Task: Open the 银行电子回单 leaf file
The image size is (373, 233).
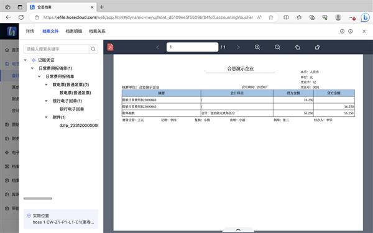Action: point(71,109)
